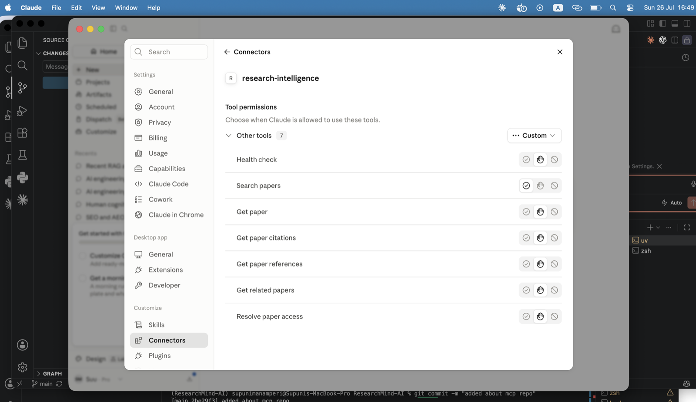Open Control Center in menu bar
The height and width of the screenshot is (402, 696).
pos(630,8)
